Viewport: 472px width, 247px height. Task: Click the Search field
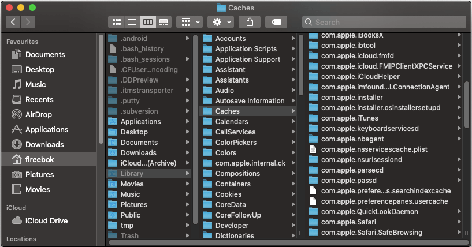click(x=384, y=22)
